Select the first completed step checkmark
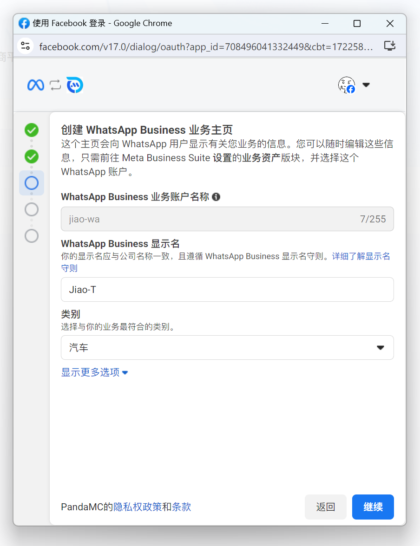 pyautogui.click(x=32, y=130)
